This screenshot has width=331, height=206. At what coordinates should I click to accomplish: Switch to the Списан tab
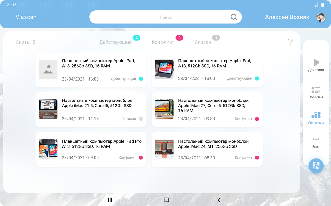point(203,42)
